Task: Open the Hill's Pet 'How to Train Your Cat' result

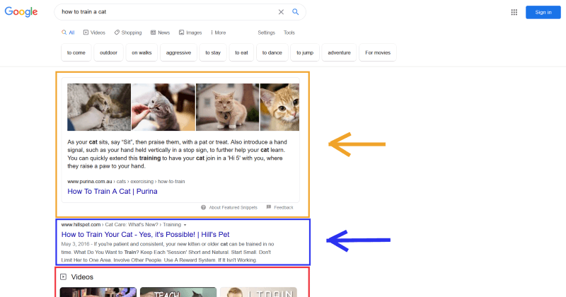Action: coord(146,235)
